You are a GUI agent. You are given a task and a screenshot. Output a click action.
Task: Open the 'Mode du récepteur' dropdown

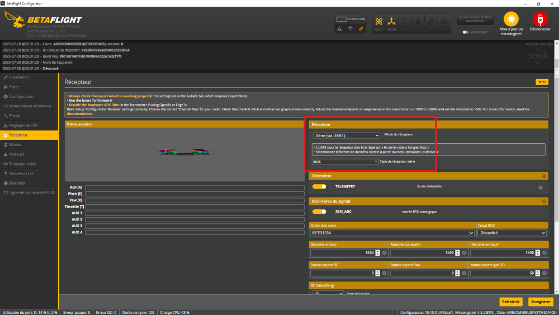point(346,135)
